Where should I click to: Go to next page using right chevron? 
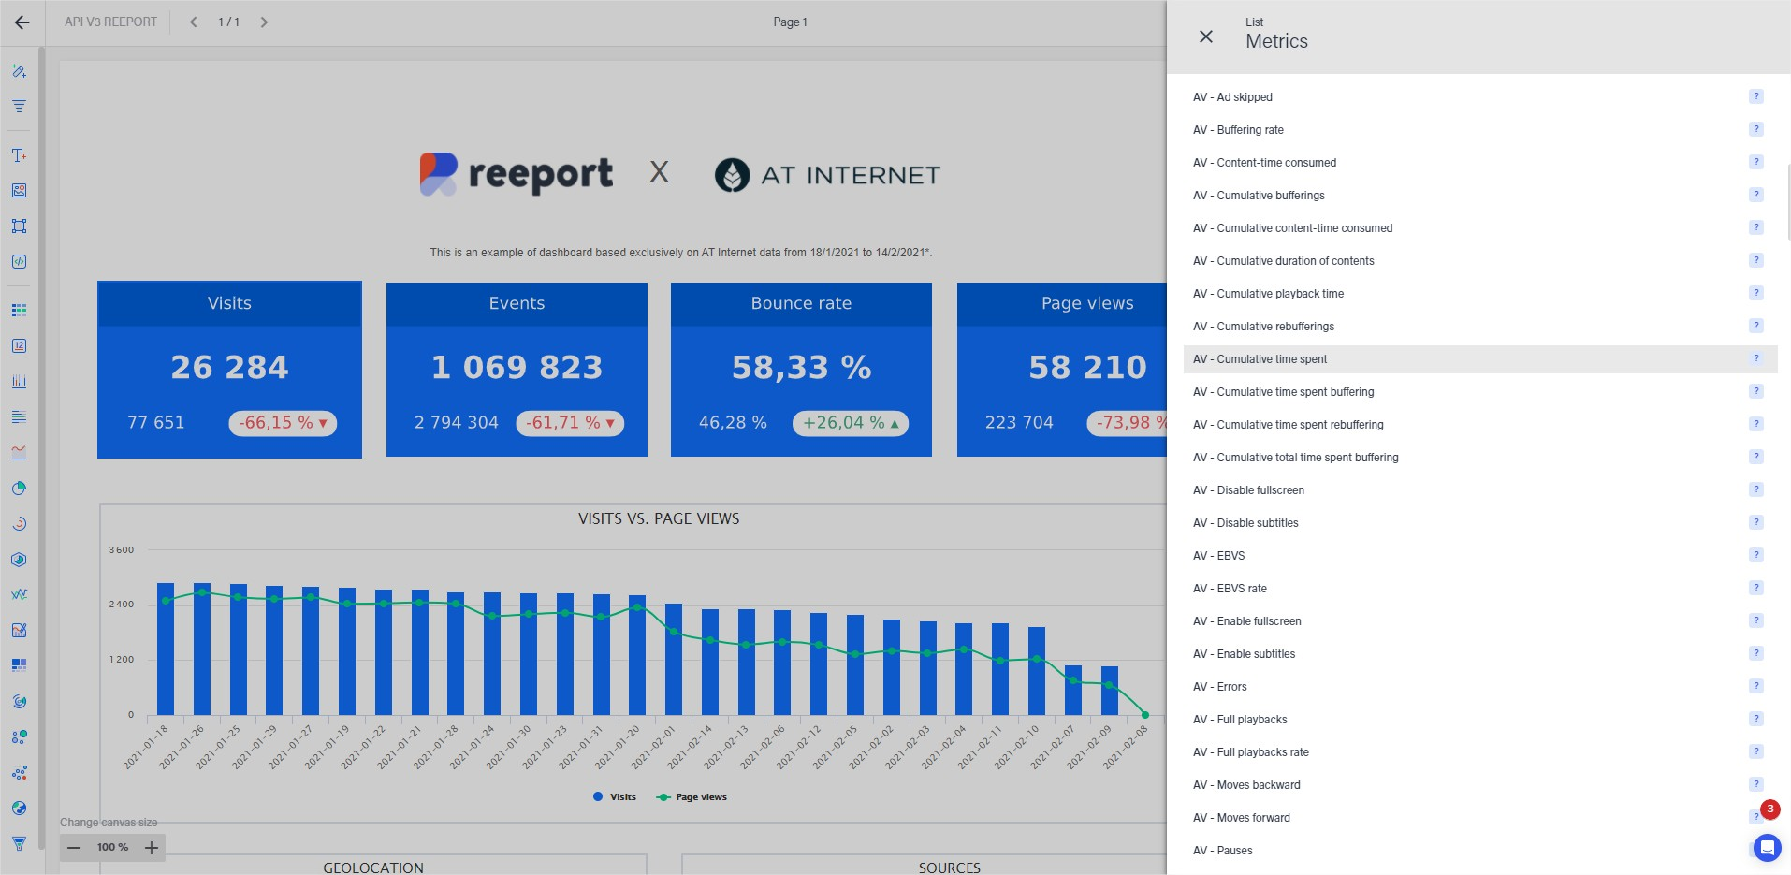pos(264,22)
